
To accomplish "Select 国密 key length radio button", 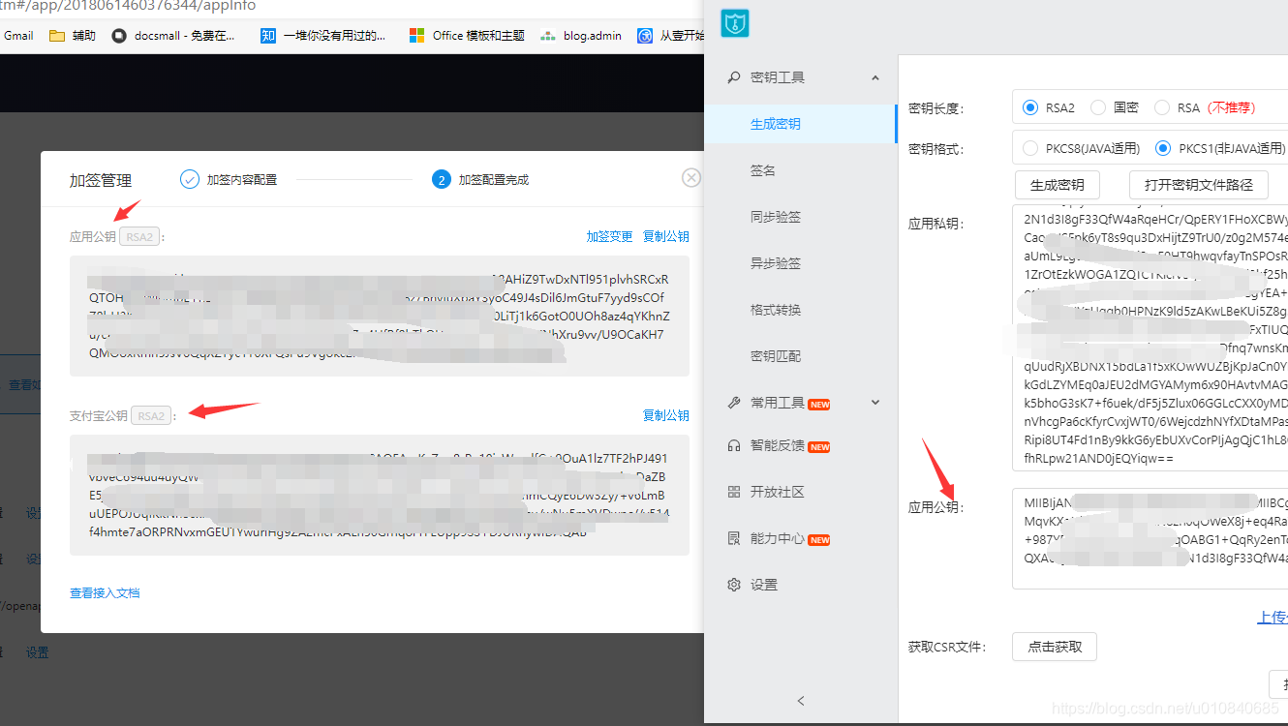I will click(1097, 107).
